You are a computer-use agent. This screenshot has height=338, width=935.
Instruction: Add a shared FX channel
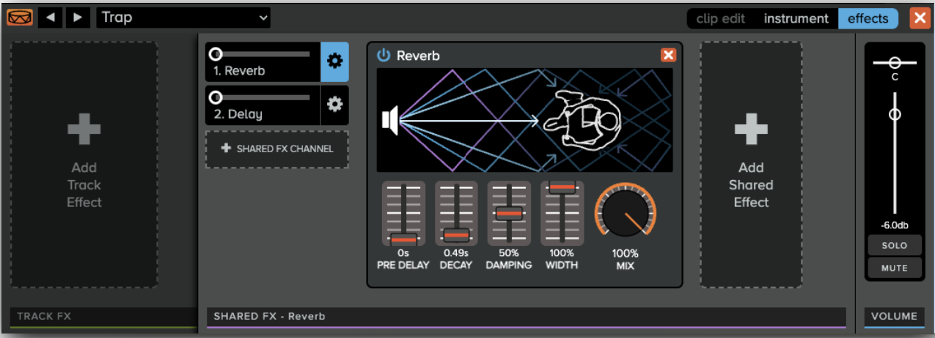(x=276, y=149)
